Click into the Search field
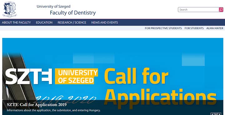 click(x=198, y=10)
